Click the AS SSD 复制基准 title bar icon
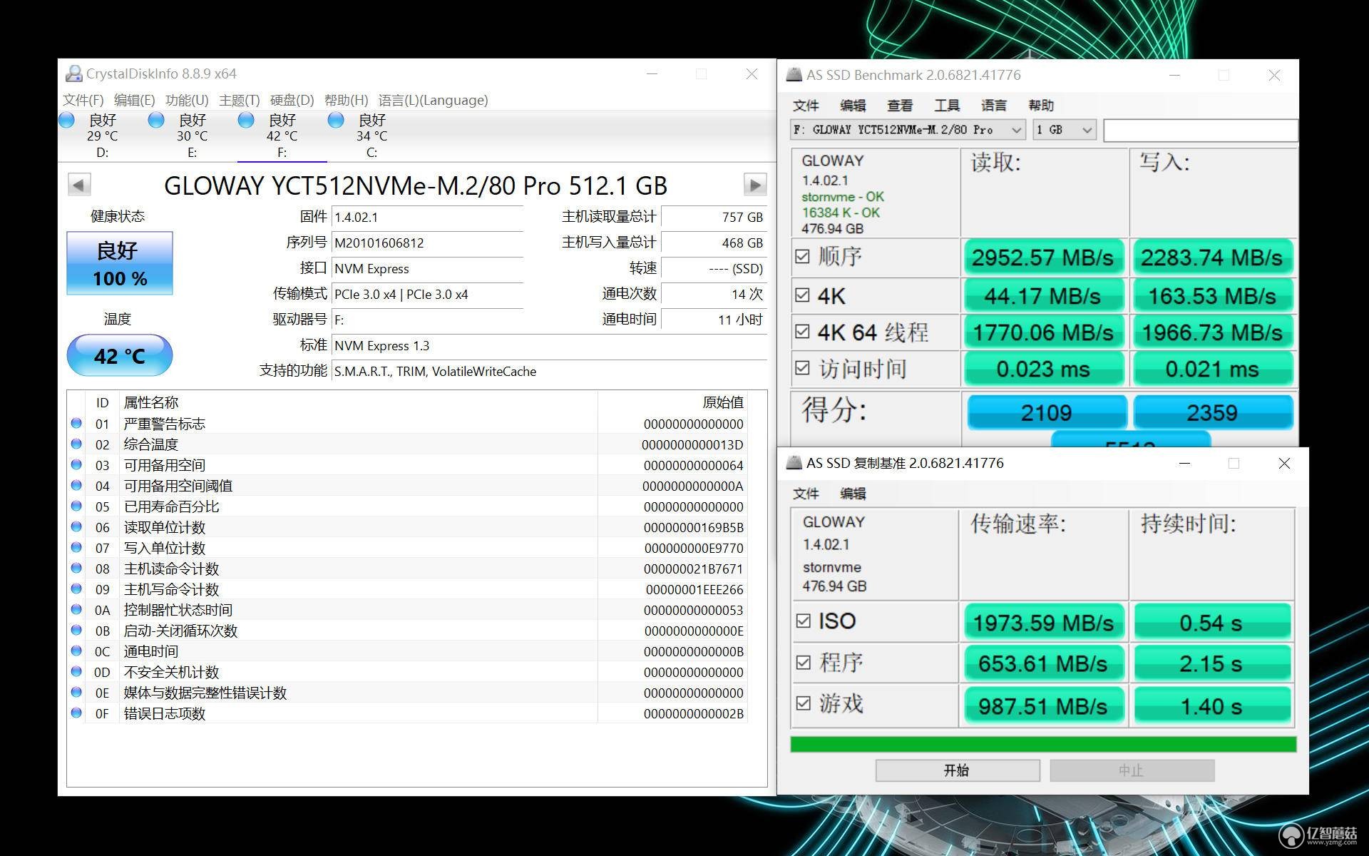Screen dimensions: 1369x856 (794, 463)
